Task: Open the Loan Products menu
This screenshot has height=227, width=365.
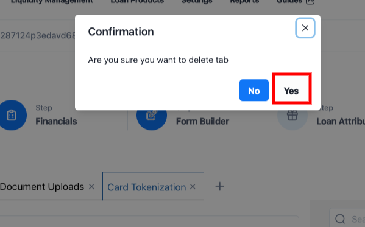Action: click(137, 1)
